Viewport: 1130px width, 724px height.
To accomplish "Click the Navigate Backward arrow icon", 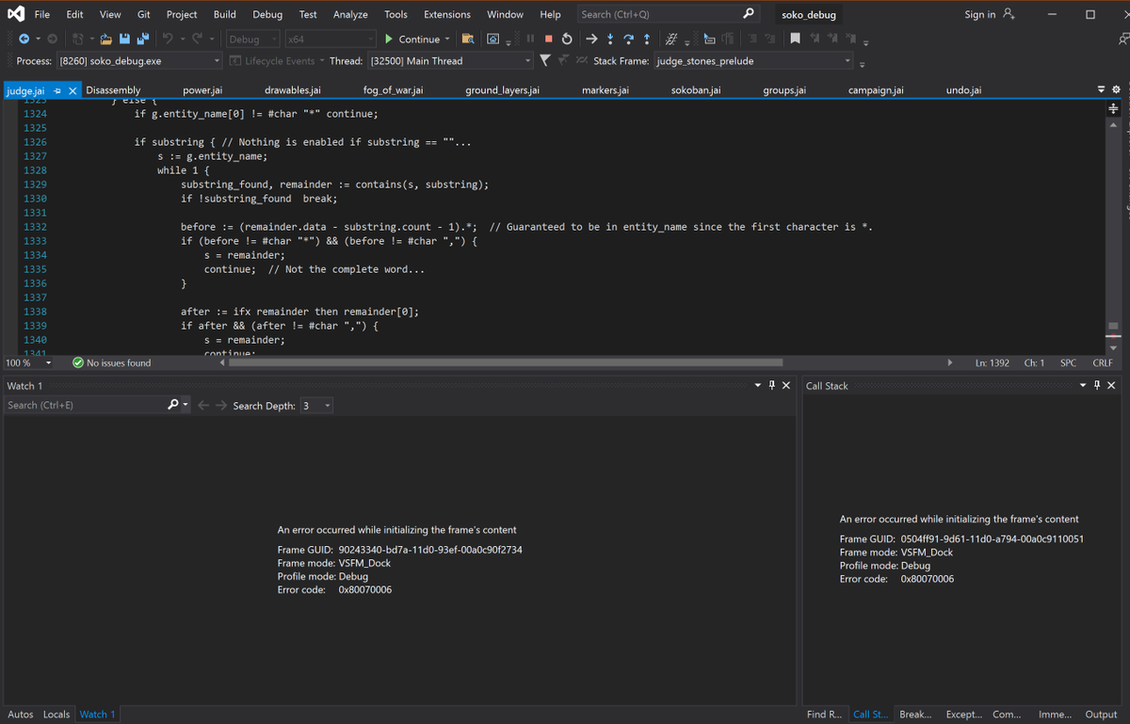I will [24, 39].
